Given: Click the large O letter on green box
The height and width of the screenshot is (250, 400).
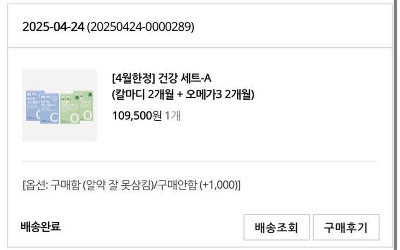Looking at the screenshot, I should (x=87, y=114).
